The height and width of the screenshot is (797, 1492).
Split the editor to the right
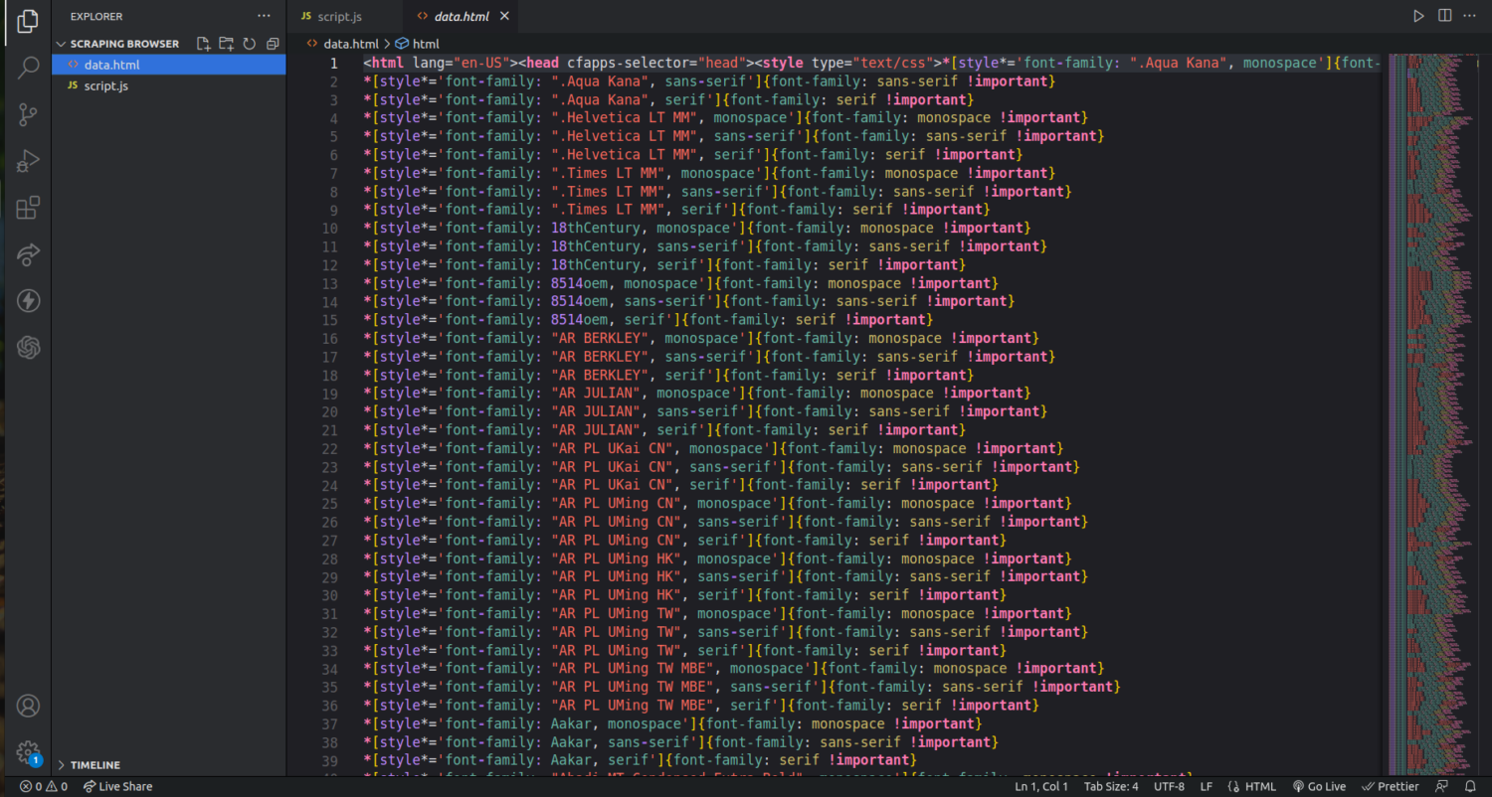pos(1444,16)
